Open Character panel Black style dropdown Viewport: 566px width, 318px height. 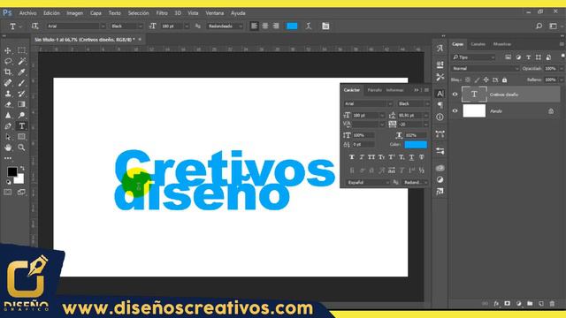click(413, 104)
